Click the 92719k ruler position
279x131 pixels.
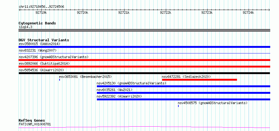coord(41,13)
